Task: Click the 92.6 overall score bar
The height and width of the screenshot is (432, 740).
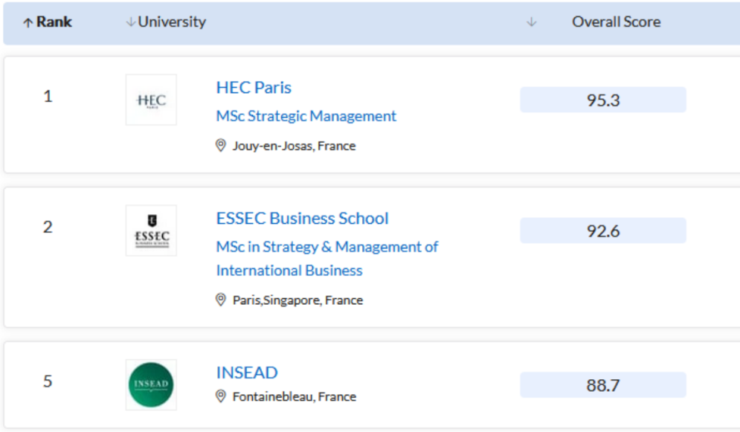Action: coord(602,230)
